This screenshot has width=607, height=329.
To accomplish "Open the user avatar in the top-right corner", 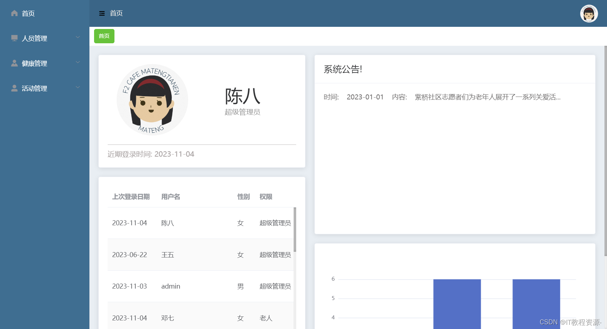I will [x=589, y=14].
